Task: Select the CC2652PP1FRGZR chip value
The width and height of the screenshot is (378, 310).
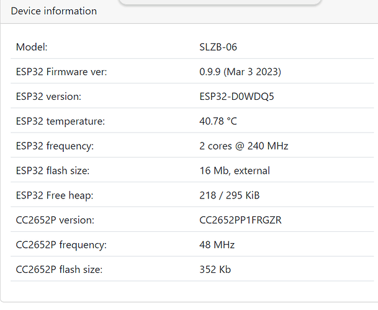Action: coord(236,220)
